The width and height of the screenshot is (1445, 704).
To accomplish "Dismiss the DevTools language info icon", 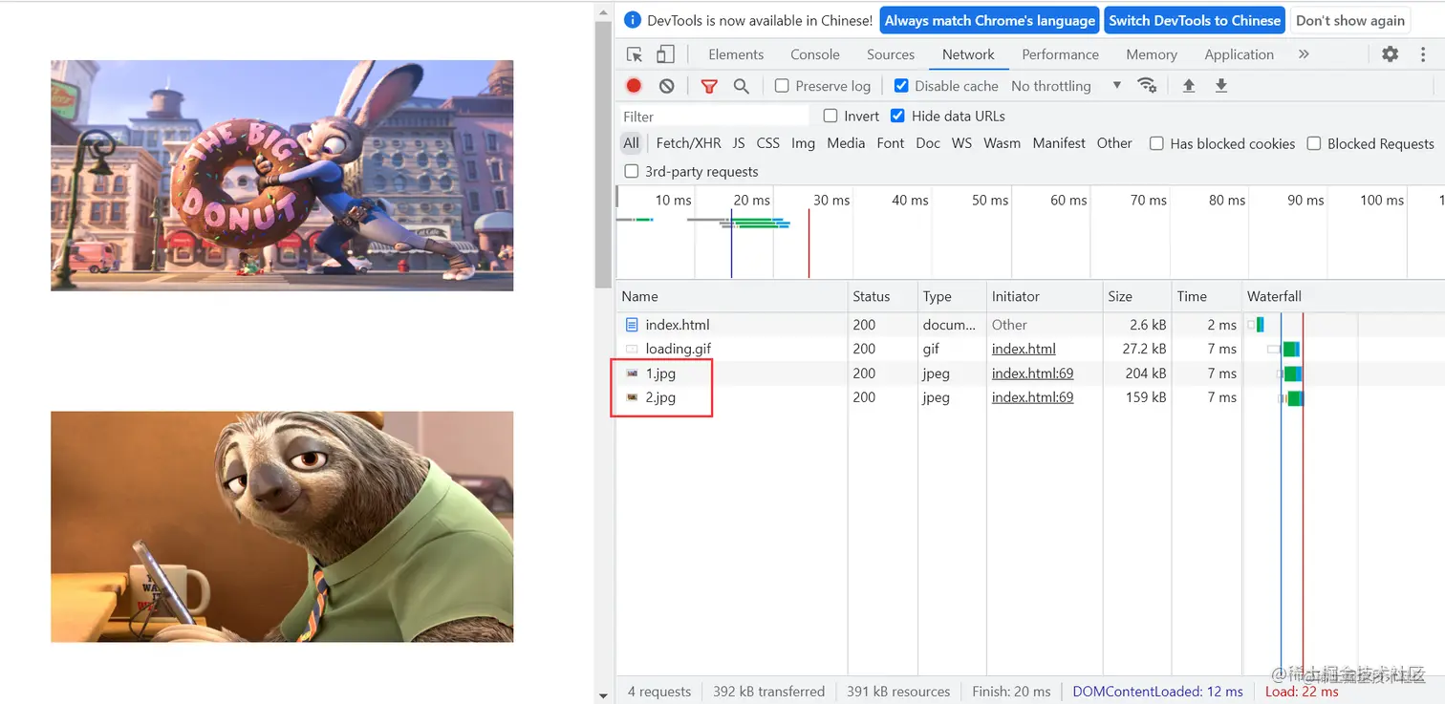I will [633, 20].
